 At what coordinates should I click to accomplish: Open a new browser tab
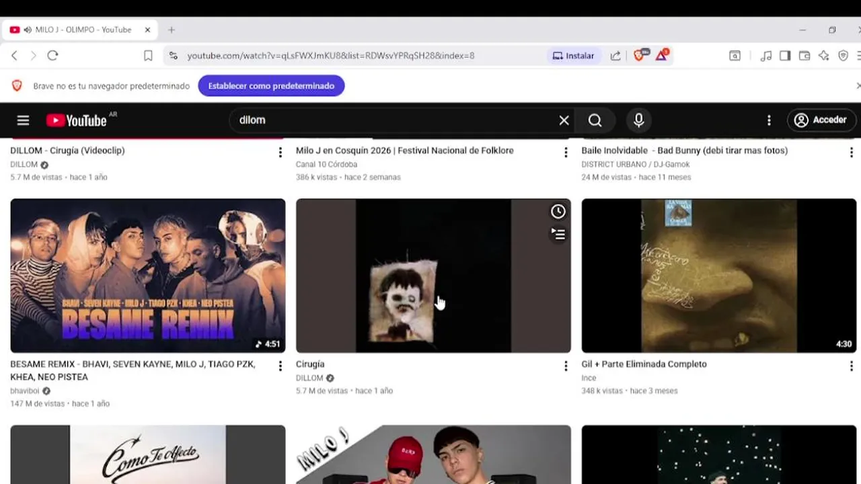coord(172,30)
